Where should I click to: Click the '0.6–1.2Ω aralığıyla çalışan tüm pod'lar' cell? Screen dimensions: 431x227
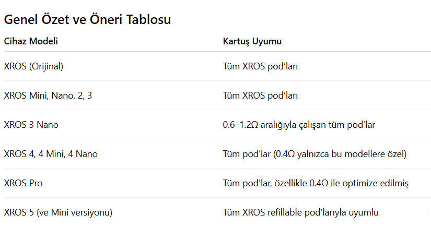tap(299, 125)
